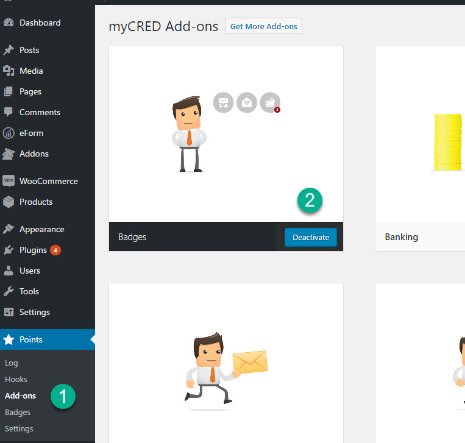Click the WooCommerce Woo icon
465x443 pixels.
click(x=9, y=181)
